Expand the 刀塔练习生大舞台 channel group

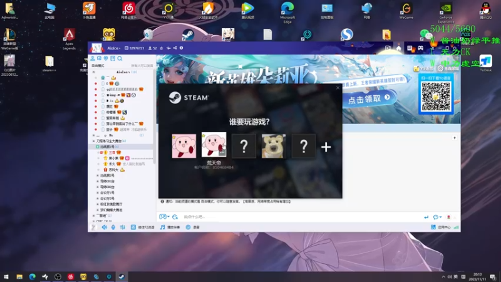point(93,141)
